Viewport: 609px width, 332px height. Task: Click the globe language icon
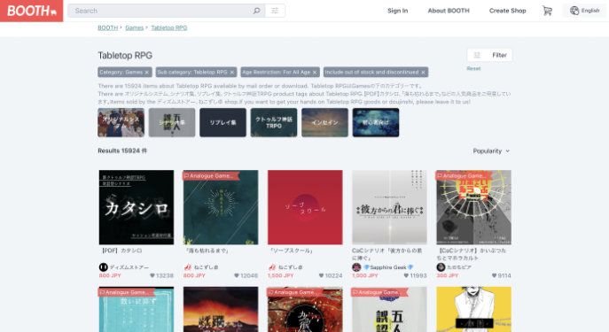pyautogui.click(x=574, y=11)
